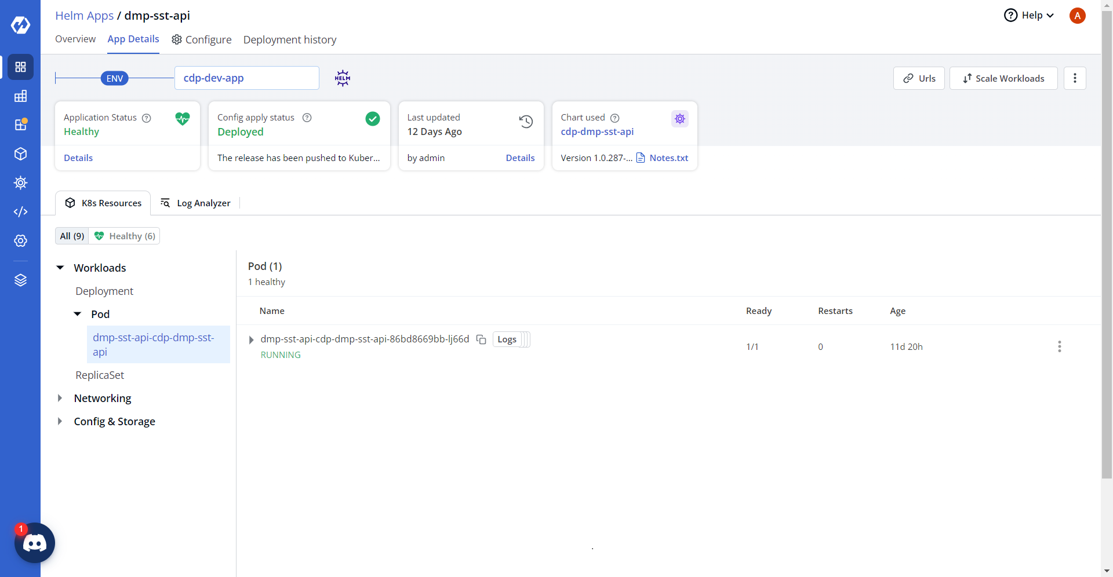1113x577 pixels.
Task: Switch to Deployment history tab
Action: coord(289,39)
